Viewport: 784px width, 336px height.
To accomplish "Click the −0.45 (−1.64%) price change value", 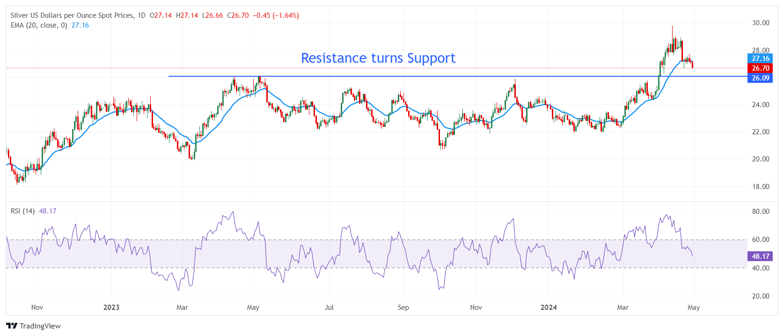I will point(276,15).
